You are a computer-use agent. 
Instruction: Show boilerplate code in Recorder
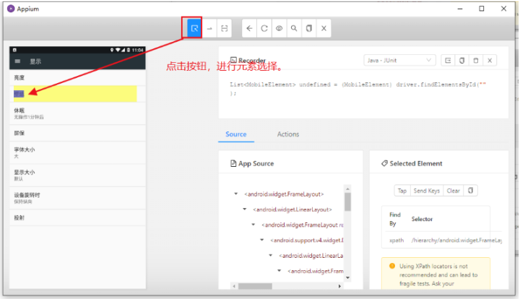(x=448, y=61)
